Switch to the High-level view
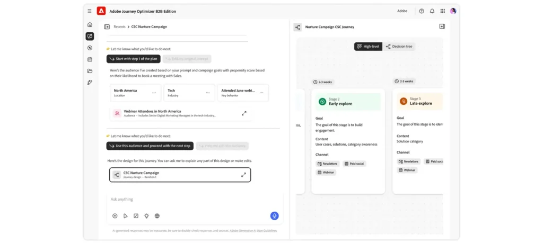543x244 pixels. 368,47
